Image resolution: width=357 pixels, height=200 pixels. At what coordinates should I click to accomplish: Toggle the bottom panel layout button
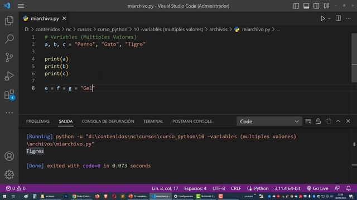point(306,6)
